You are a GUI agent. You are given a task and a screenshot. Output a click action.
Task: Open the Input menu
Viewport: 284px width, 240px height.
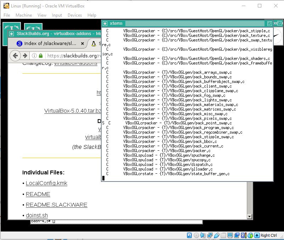click(x=57, y=15)
